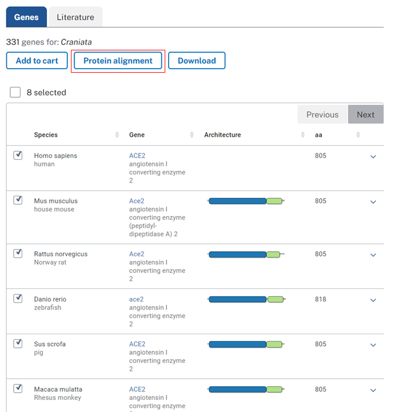Sort table by Gene column arrows
The height and width of the screenshot is (412, 398).
pyautogui.click(x=192, y=135)
